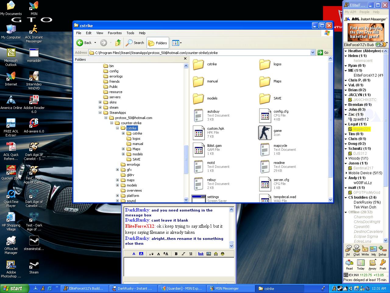Expand the steam folder in tree
This screenshot has width=390, height=293.
point(100,107)
